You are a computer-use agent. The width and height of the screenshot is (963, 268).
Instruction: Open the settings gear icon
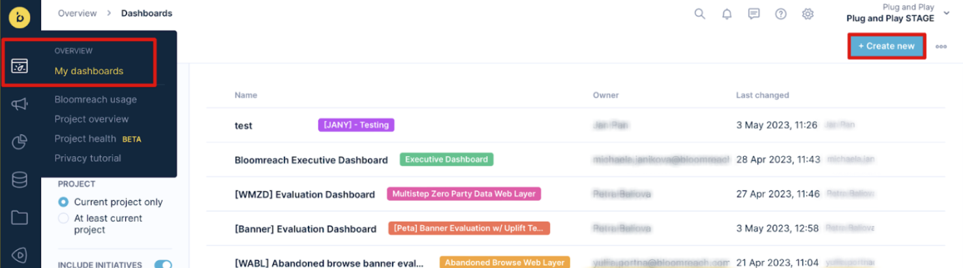tap(808, 14)
